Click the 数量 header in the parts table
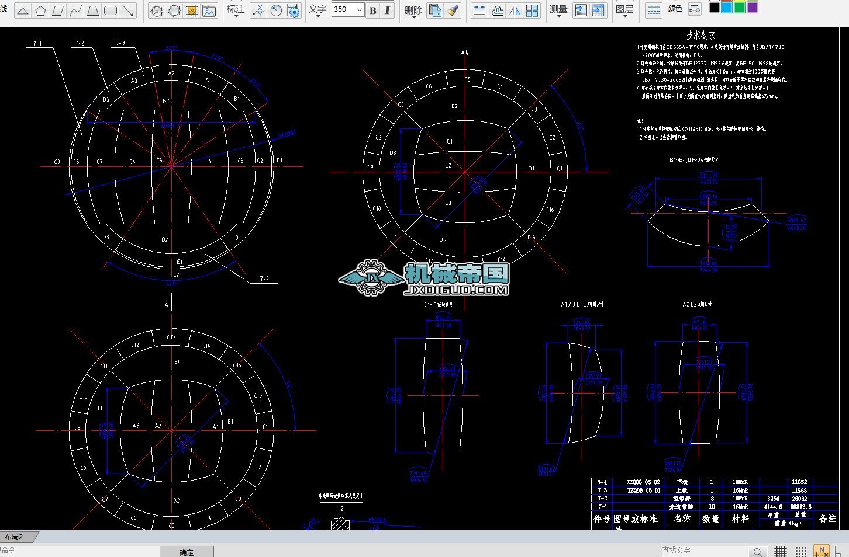 [x=710, y=518]
